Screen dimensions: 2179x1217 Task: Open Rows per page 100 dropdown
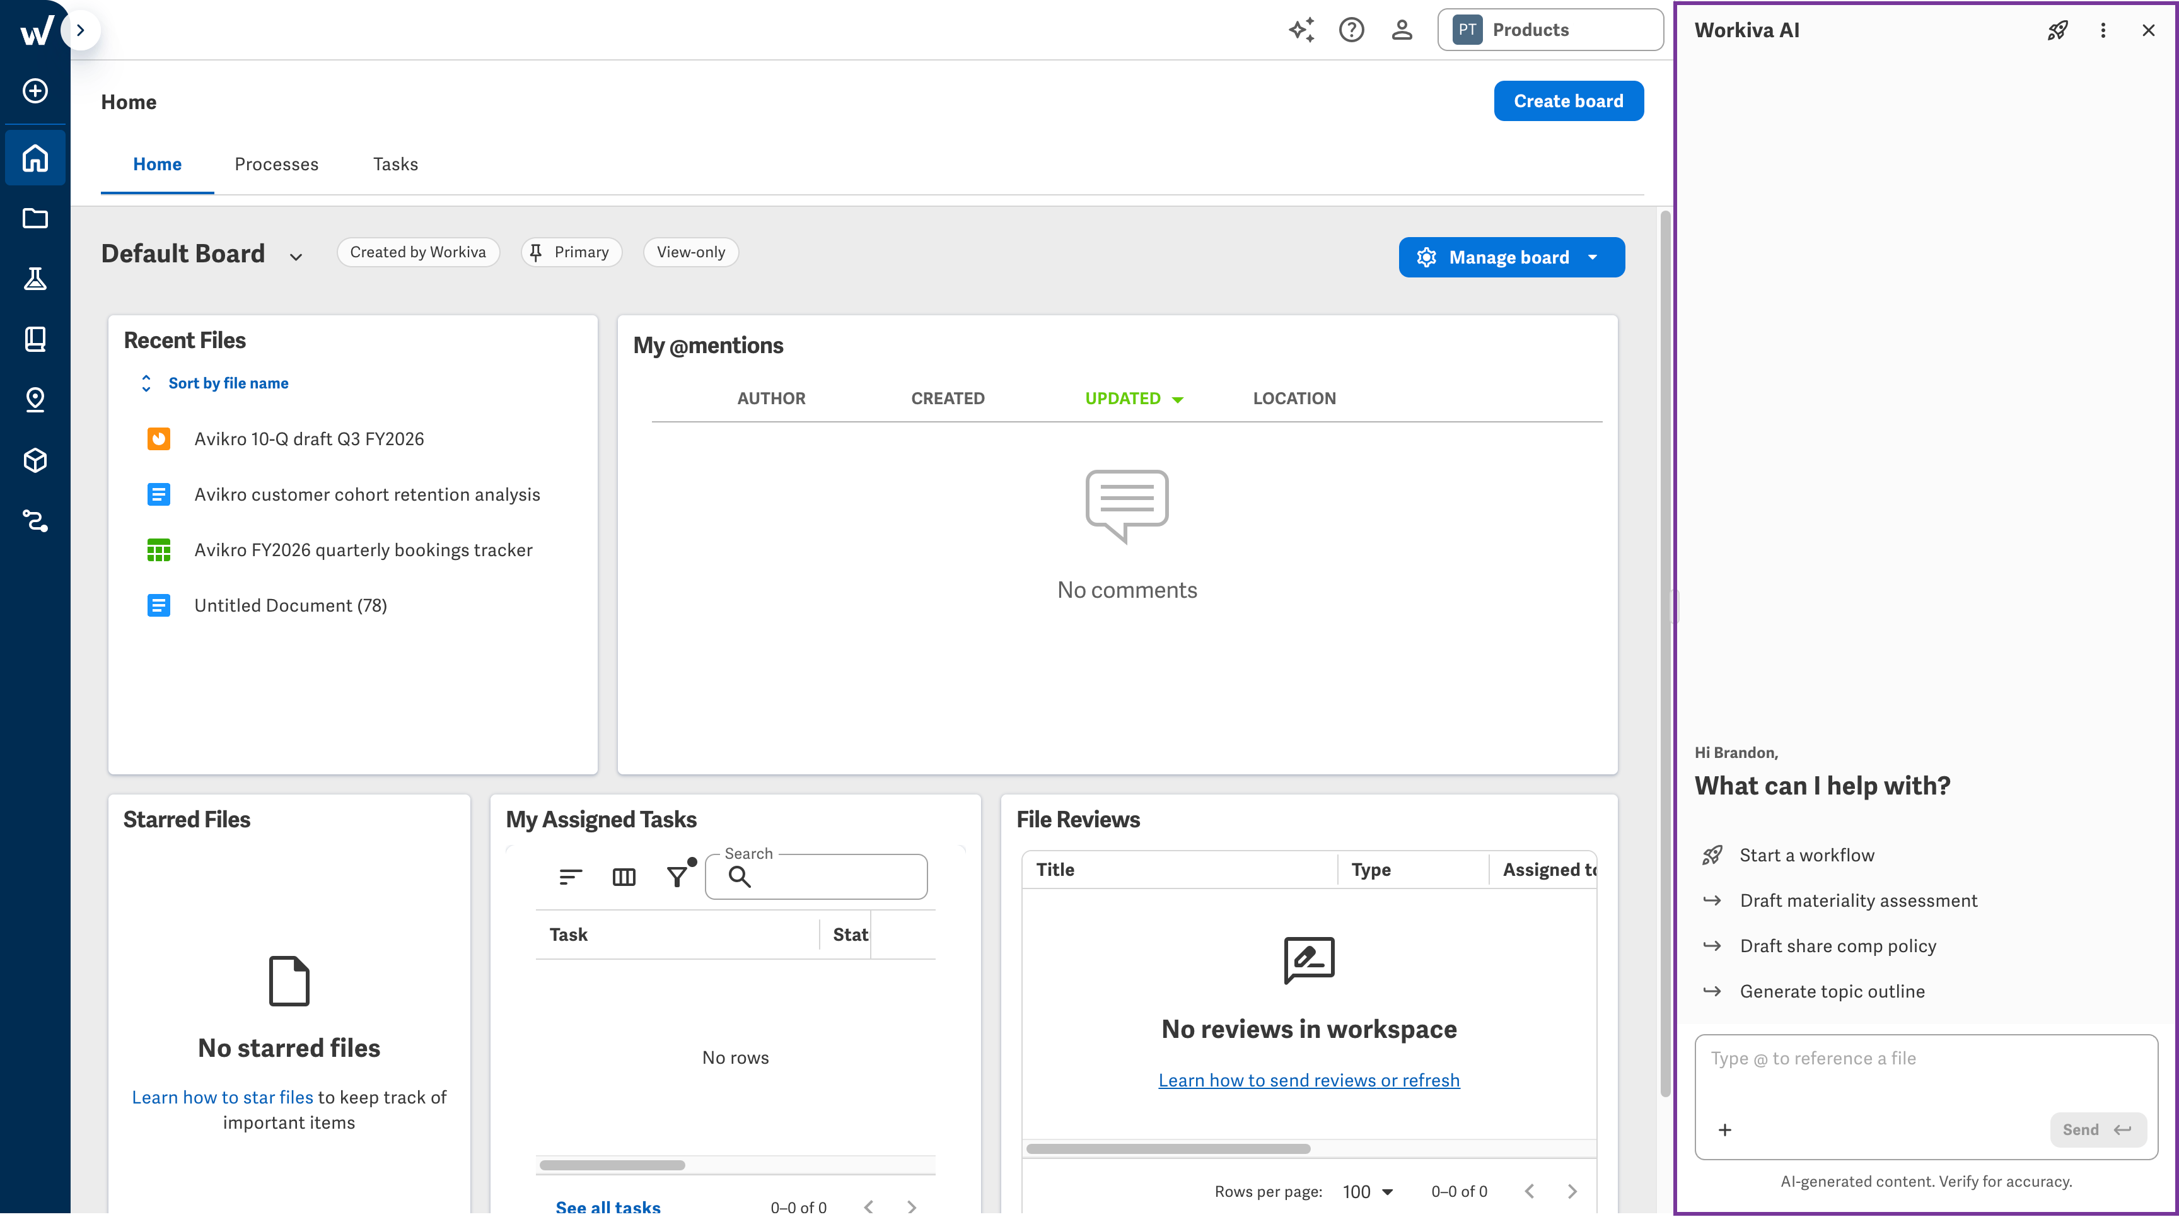[x=1368, y=1192]
